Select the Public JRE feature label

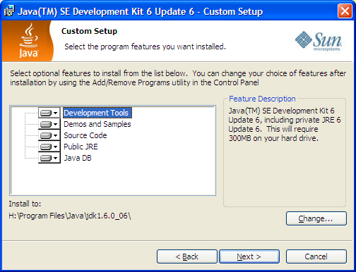pos(81,147)
